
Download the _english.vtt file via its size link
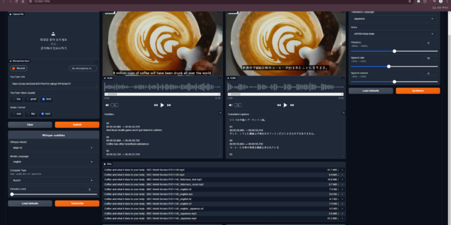click(x=334, y=190)
